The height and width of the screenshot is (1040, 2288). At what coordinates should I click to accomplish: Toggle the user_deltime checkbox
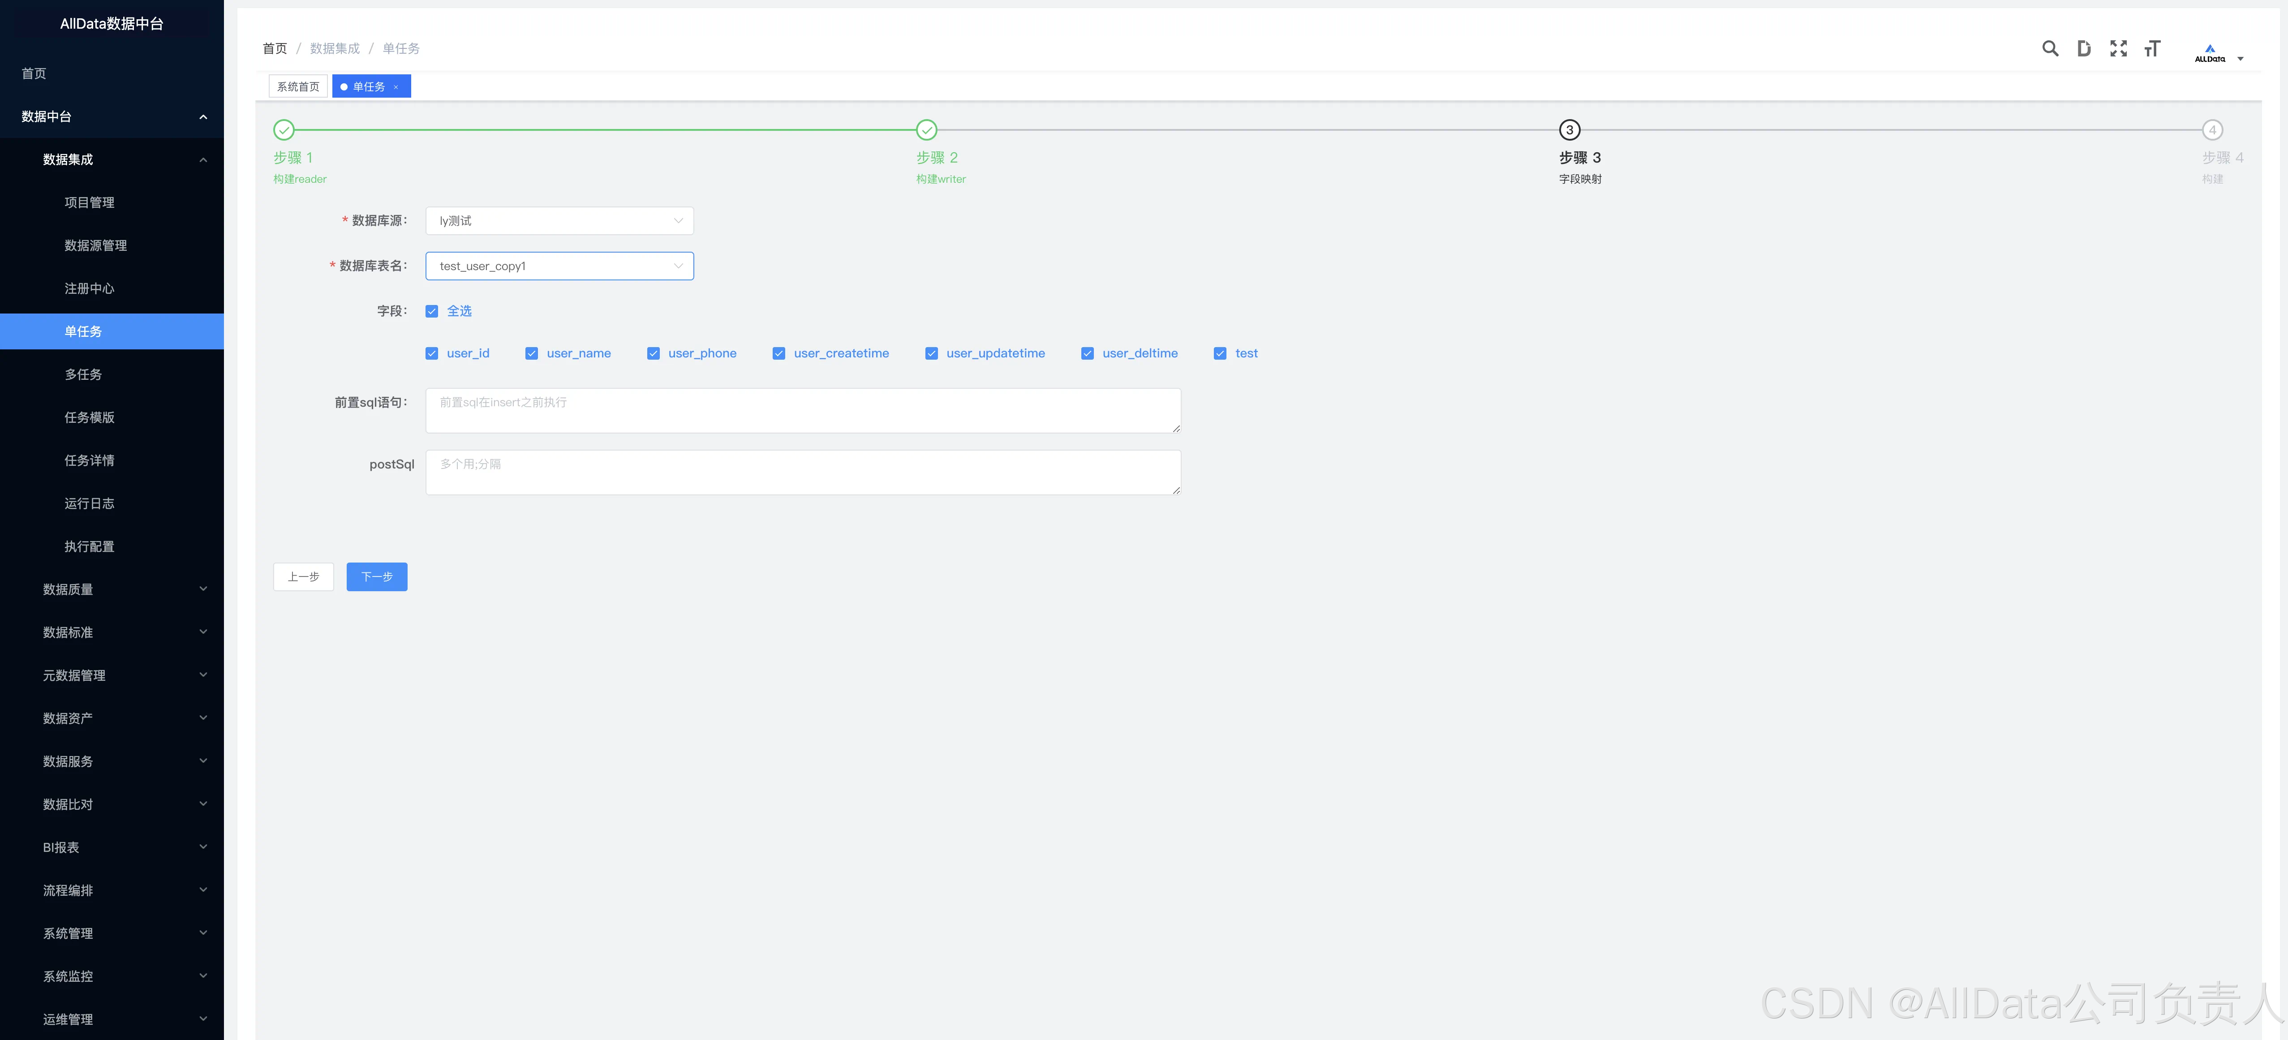tap(1087, 353)
